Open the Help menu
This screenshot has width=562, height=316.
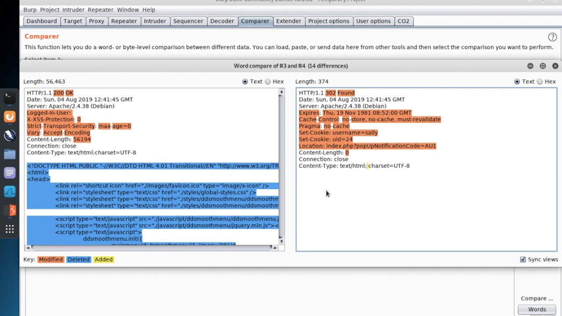coord(149,10)
